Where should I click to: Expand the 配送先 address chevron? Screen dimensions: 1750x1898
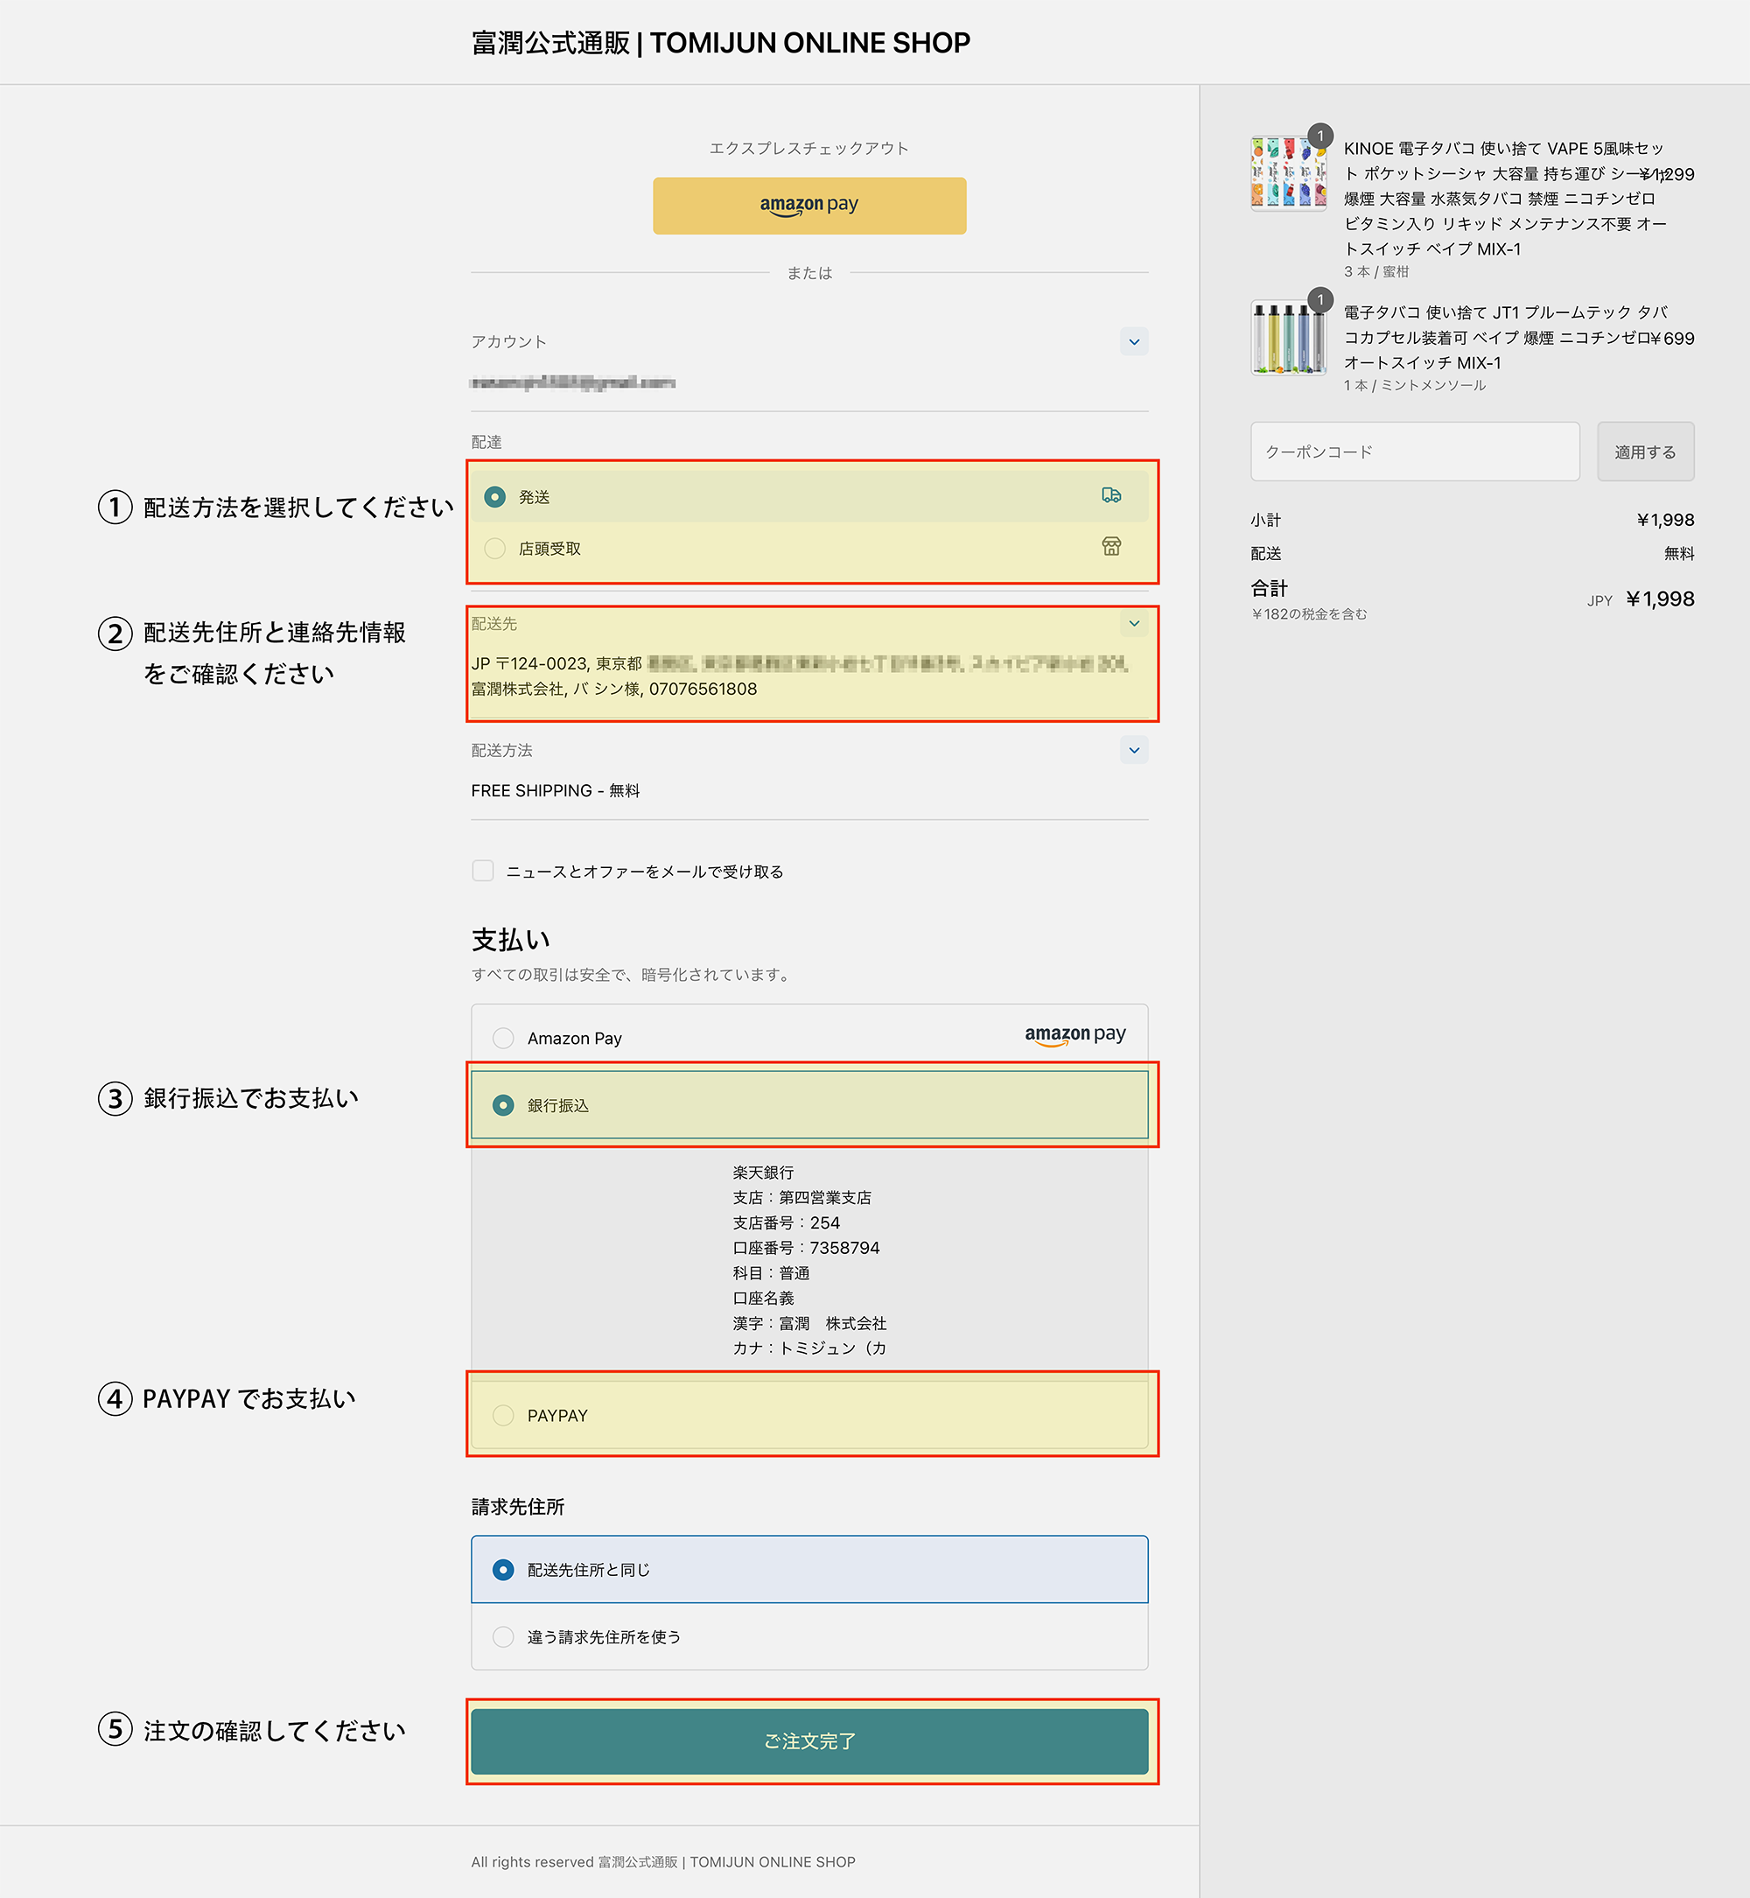pyautogui.click(x=1133, y=623)
